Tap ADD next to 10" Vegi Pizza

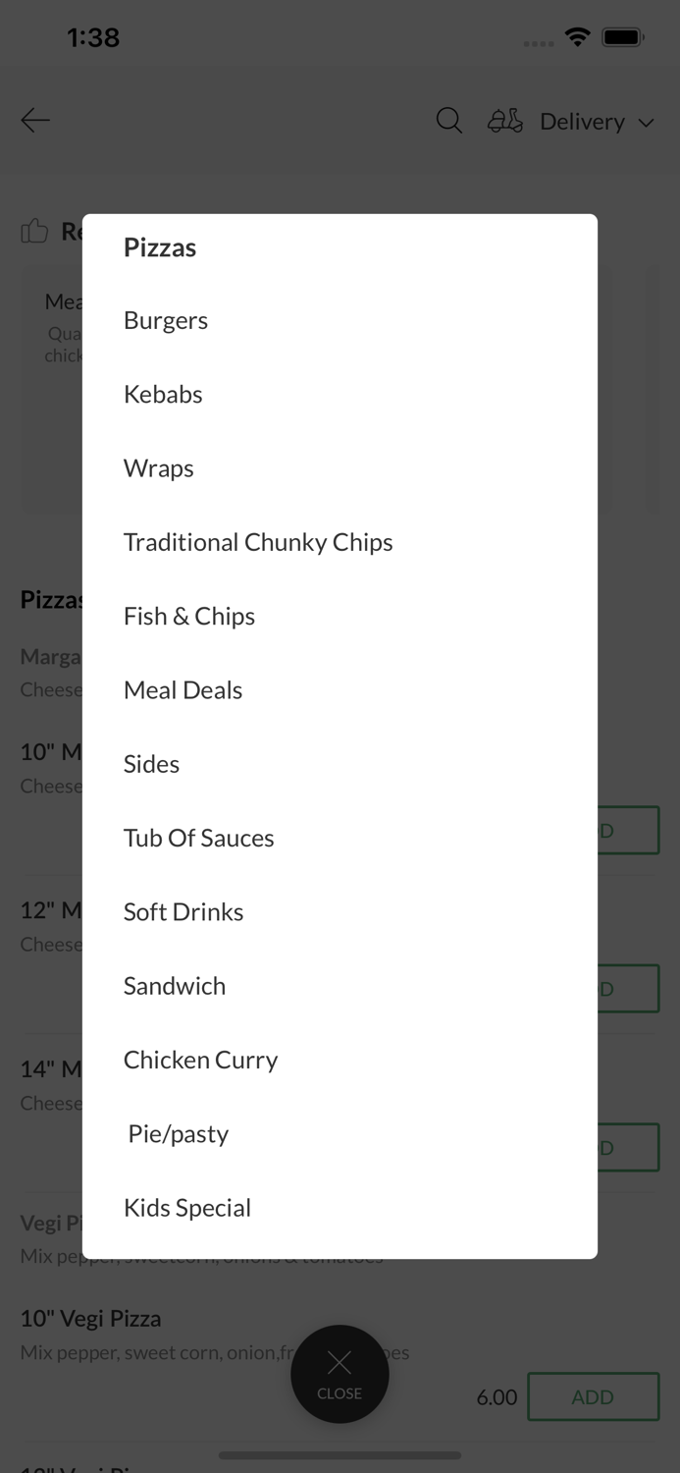tap(593, 1396)
